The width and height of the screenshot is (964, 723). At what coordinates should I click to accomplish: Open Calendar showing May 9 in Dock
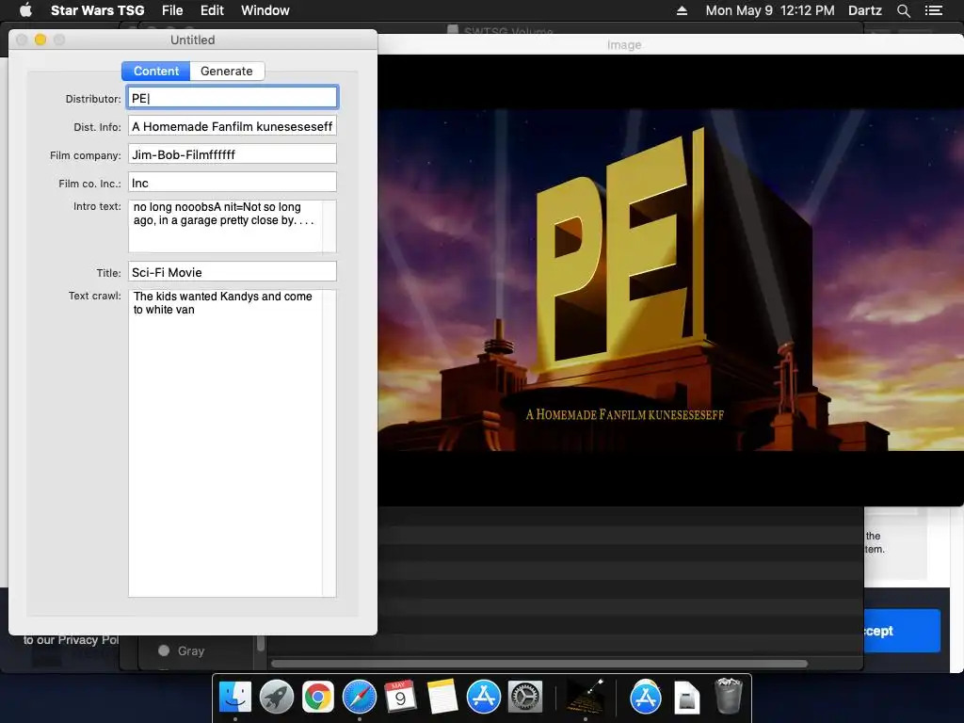click(400, 698)
